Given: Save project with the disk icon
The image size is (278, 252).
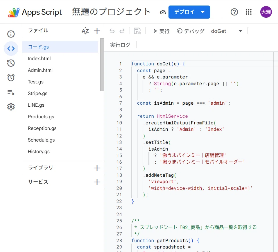Looking at the screenshot, I should (x=137, y=31).
